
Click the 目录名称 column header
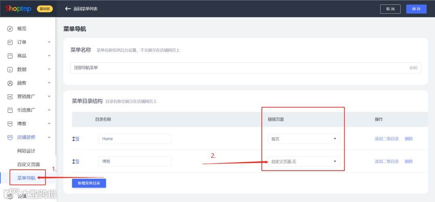[104, 119]
